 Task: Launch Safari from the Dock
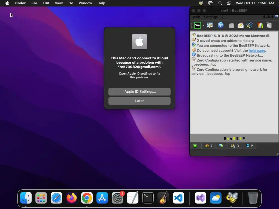56,198
